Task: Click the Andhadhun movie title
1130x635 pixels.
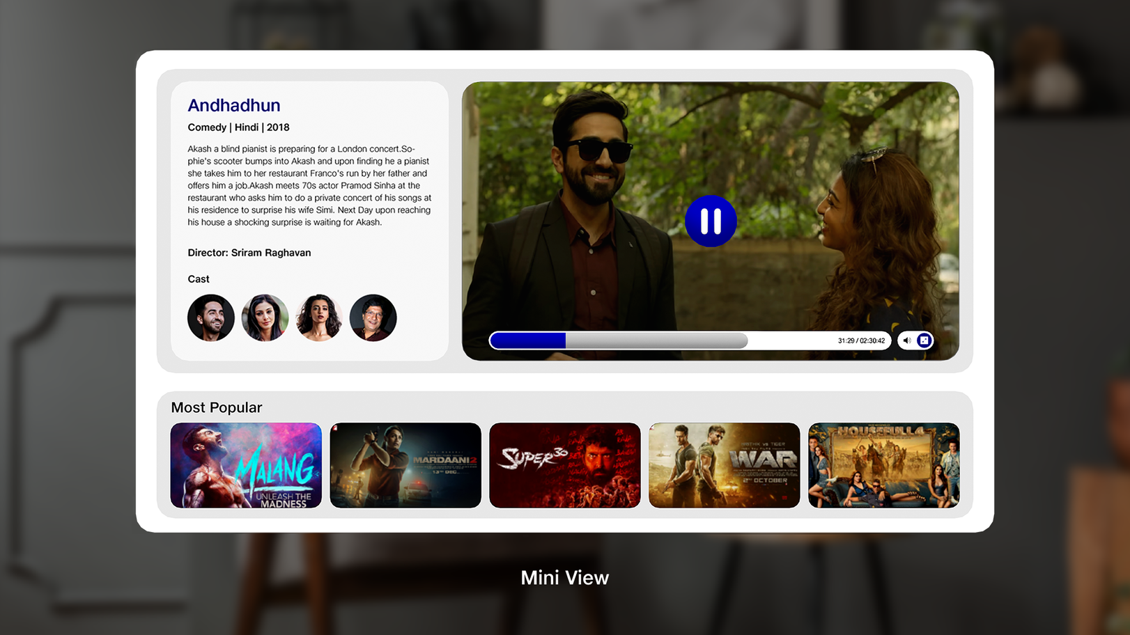Action: tap(234, 105)
